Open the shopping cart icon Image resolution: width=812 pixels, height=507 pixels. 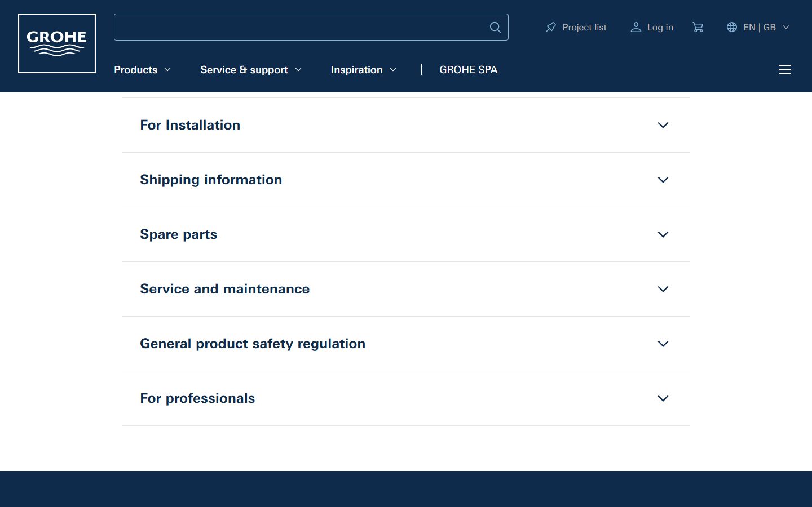tap(698, 27)
